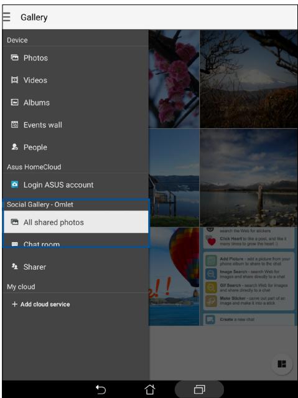Image resolution: width=298 pixels, height=398 pixels.
Task: Tap the Android home navigation icon
Action: coord(150,389)
